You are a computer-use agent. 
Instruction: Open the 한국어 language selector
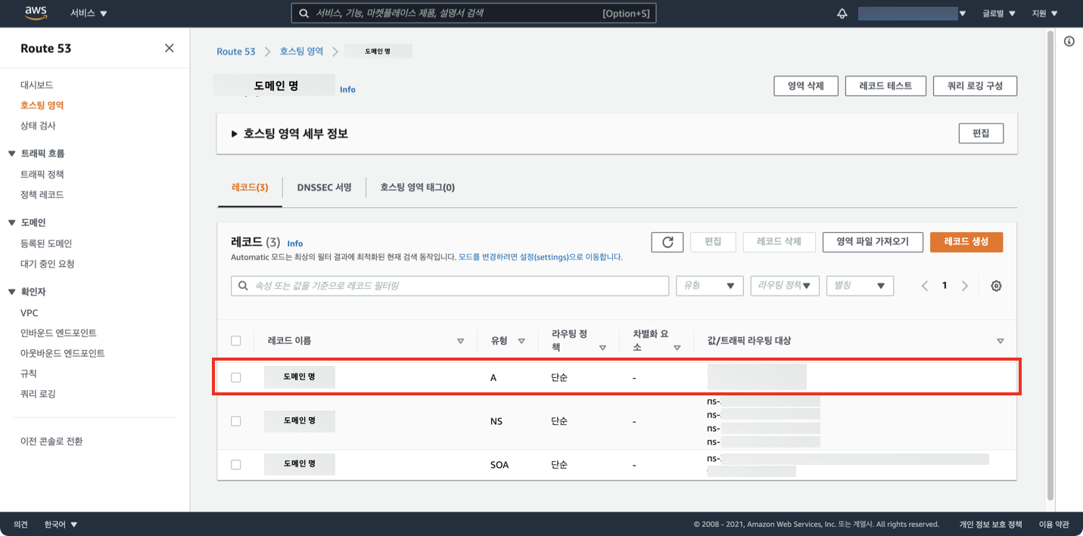(x=61, y=524)
